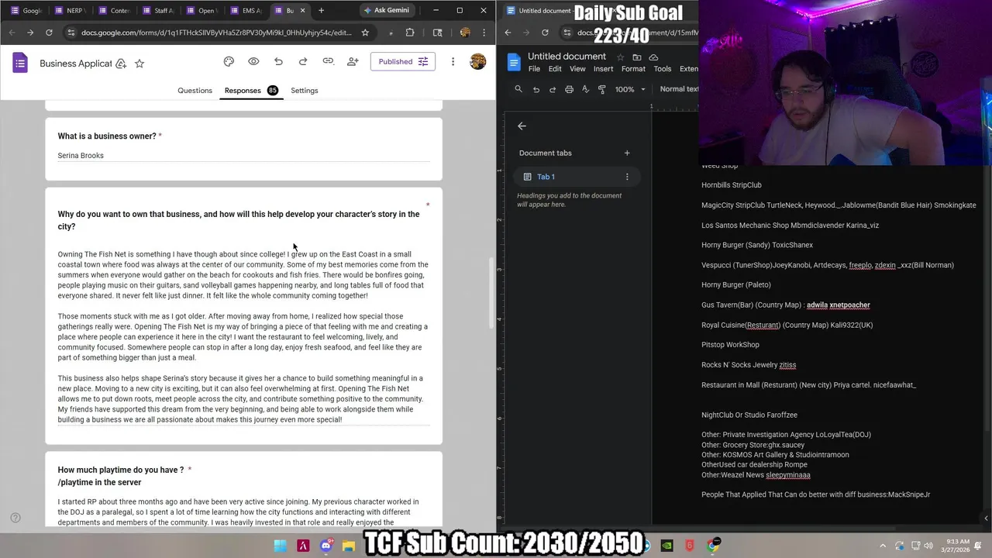Click the 'sleepyminaaa' underlined name
Image resolution: width=992 pixels, height=558 pixels.
tap(788, 475)
